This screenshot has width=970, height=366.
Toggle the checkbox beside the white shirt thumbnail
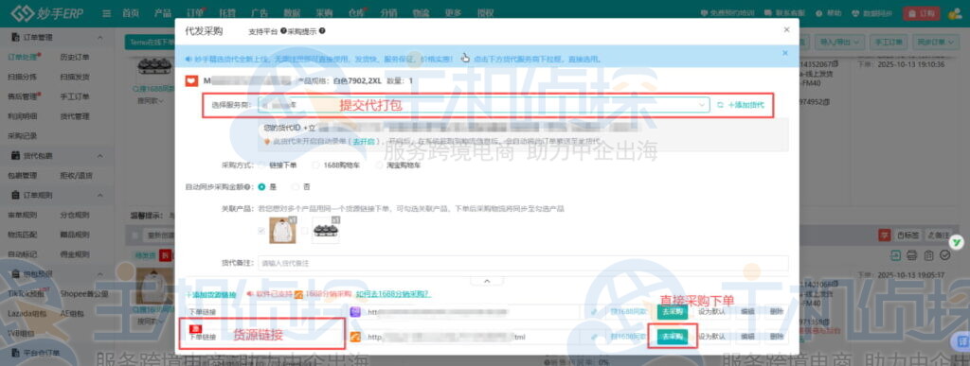[261, 231]
